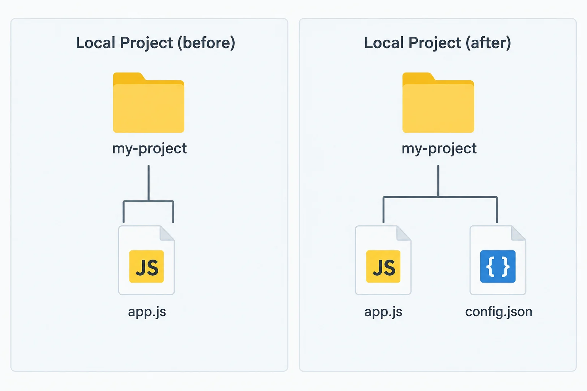Click the "Local Project (before)" heading
Image resolution: width=587 pixels, height=391 pixels.
coord(156,43)
